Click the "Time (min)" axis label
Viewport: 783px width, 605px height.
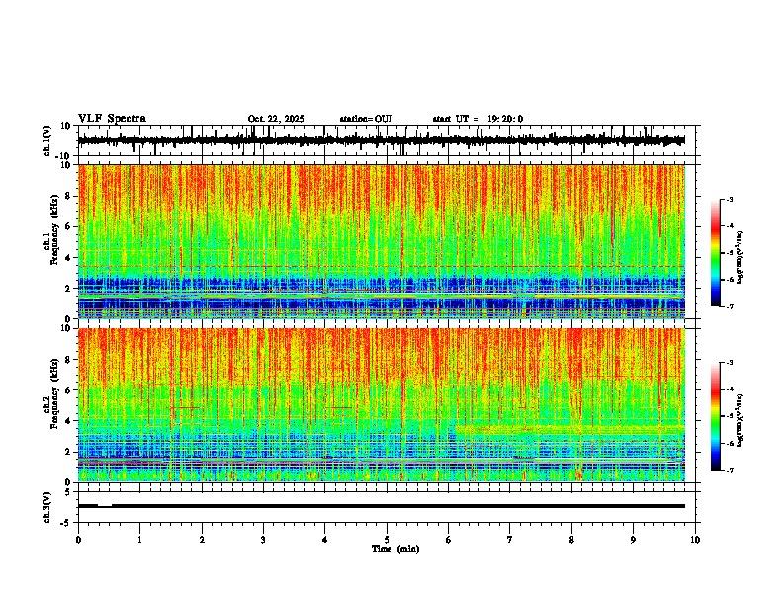click(395, 549)
